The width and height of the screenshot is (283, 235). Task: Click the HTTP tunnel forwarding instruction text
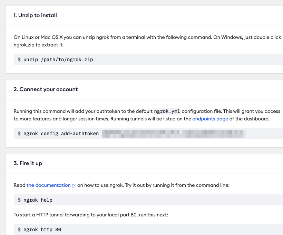pyautogui.click(x=91, y=215)
